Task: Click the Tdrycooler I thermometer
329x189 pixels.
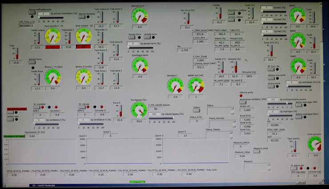Action: [69, 38]
